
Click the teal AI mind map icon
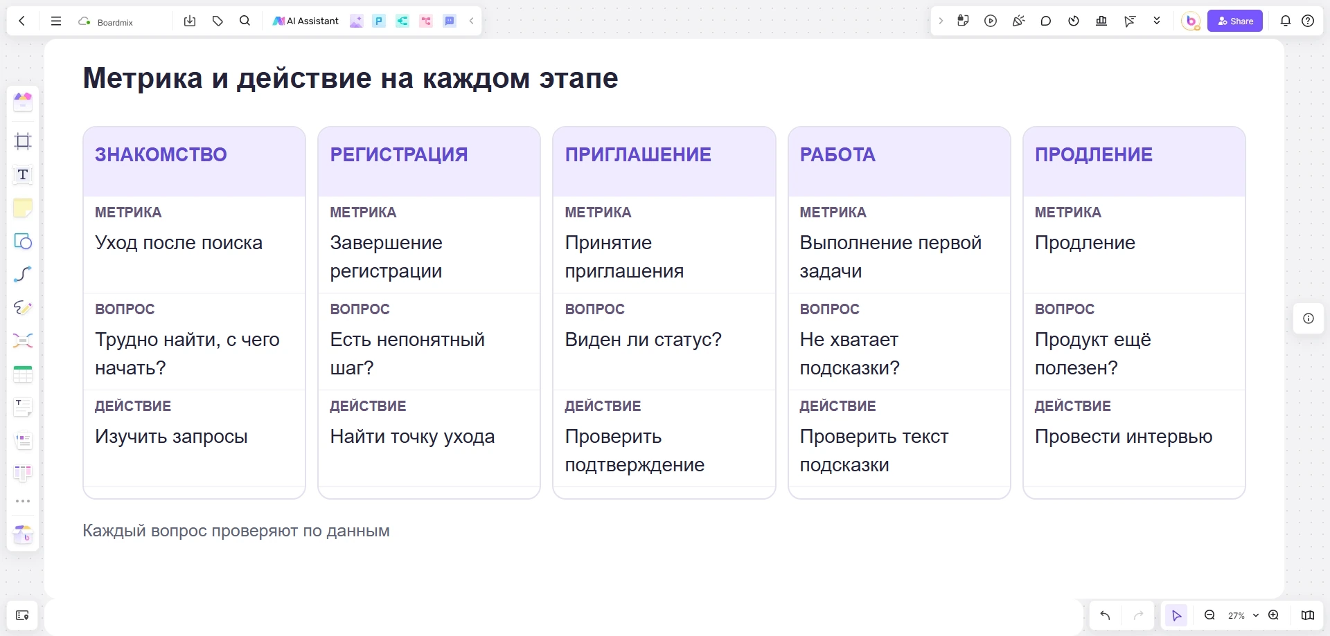click(x=402, y=21)
